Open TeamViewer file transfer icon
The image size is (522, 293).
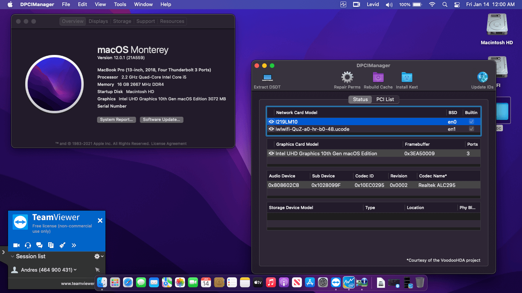point(51,245)
